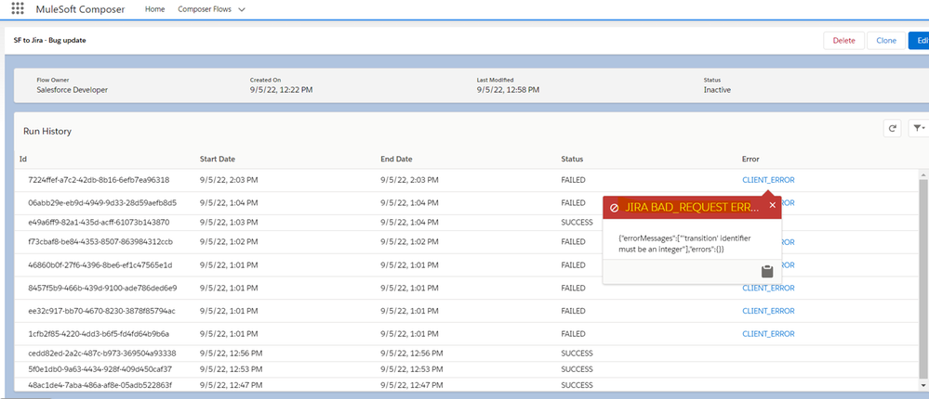Click the 12:47 PM end date cell
929x399 pixels.
411,385
